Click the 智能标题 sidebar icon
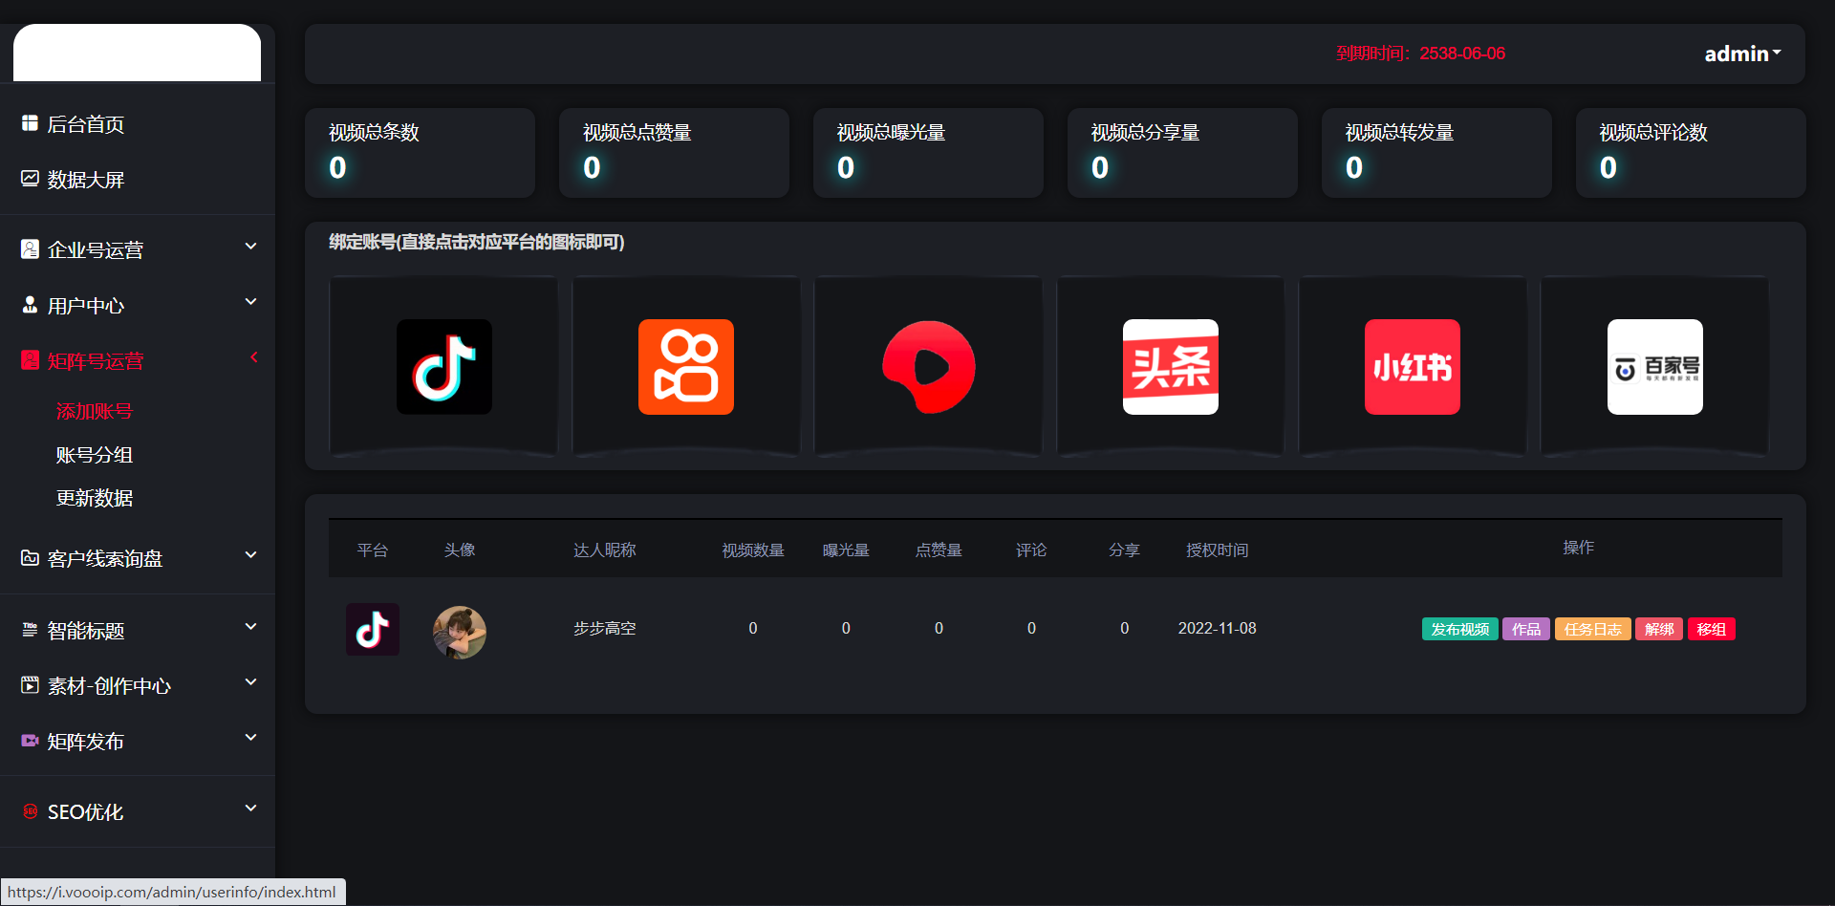 tap(30, 630)
